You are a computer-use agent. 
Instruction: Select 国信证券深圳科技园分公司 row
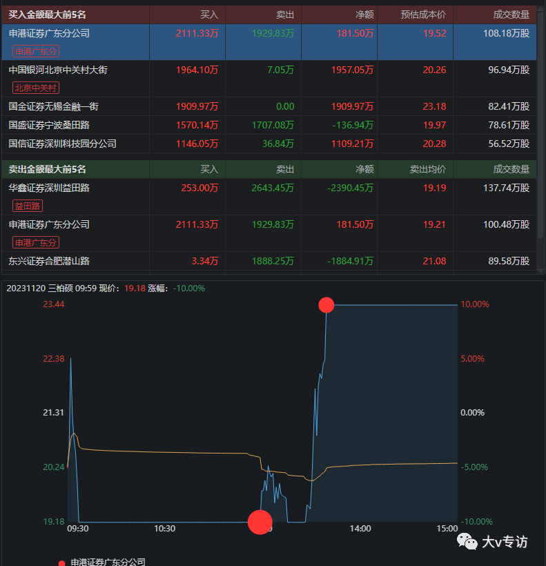pyautogui.click(x=269, y=144)
